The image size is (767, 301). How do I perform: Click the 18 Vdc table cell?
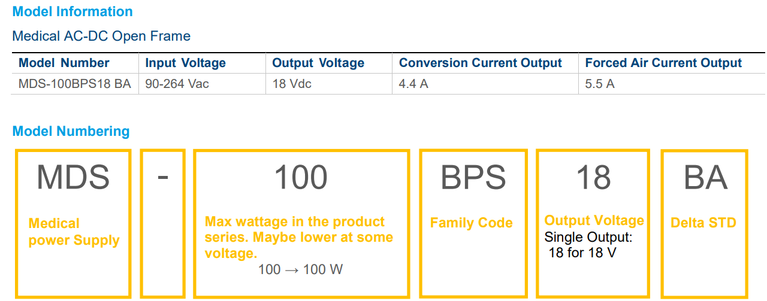(292, 84)
